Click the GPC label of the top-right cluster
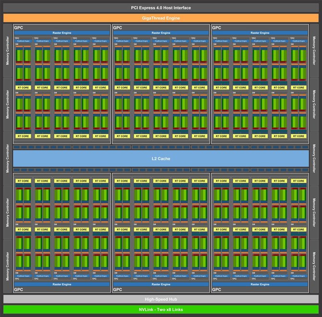This screenshot has width=322, height=317. tap(216, 28)
